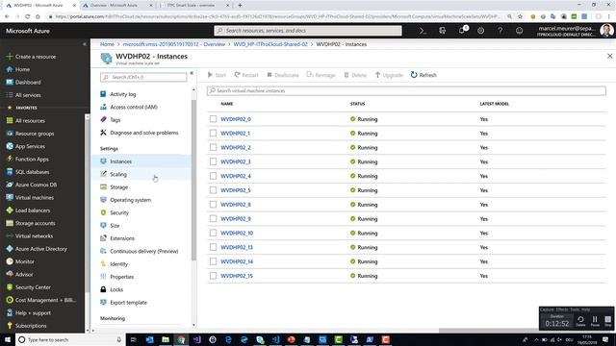This screenshot has width=616, height=346.
Task: Open the help question mark icon
Action: 500,31
